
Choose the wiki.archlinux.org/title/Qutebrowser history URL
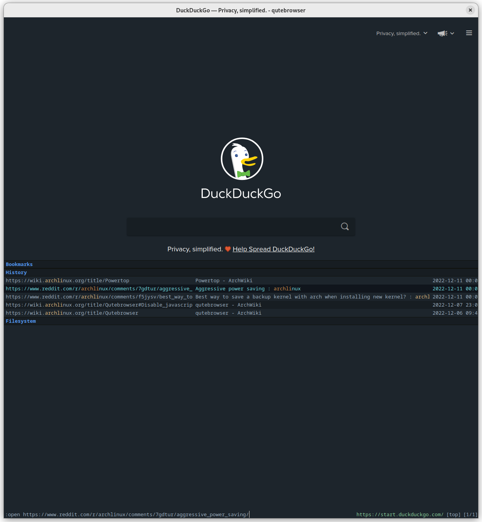(x=72, y=313)
